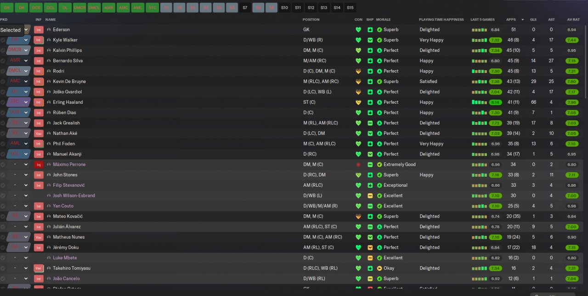Toggle selection circle for Julián Álvarez

click(3, 227)
